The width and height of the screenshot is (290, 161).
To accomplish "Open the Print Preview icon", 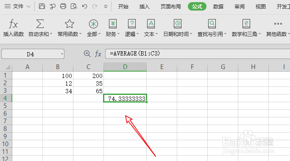I will [74, 6].
